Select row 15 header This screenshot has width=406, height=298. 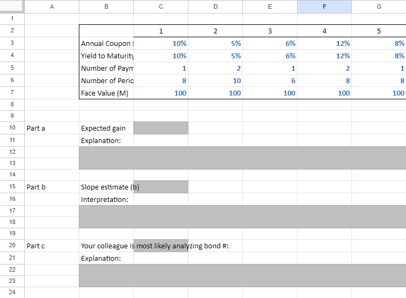12,186
